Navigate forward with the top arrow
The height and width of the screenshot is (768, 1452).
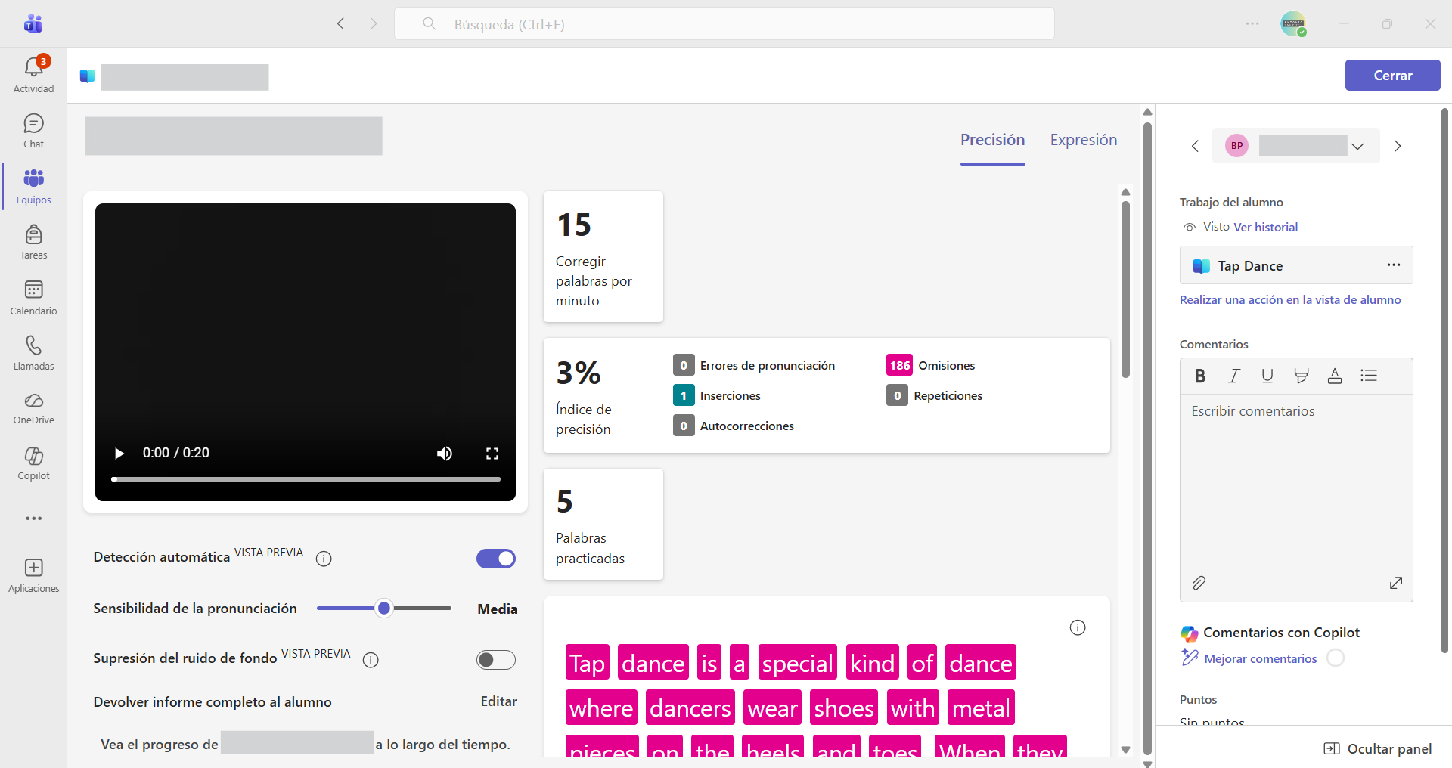point(374,24)
